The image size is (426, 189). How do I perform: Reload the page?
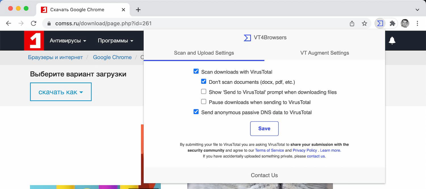(34, 24)
